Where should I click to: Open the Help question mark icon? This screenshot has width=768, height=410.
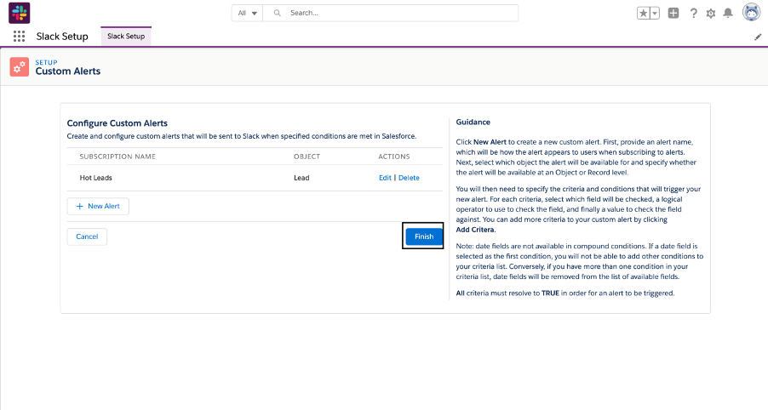694,14
